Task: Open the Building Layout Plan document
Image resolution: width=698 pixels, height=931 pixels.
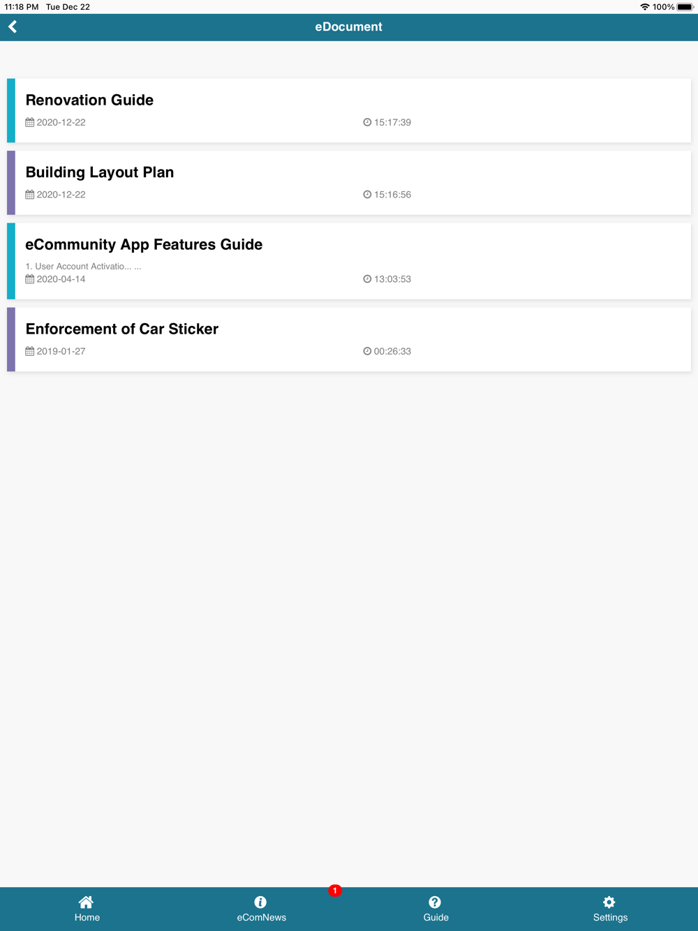Action: click(100, 172)
